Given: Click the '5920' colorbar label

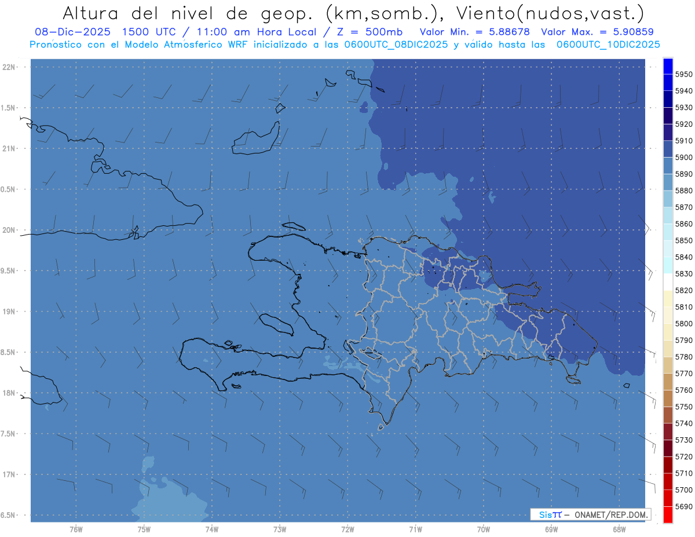Looking at the screenshot, I should 683,124.
